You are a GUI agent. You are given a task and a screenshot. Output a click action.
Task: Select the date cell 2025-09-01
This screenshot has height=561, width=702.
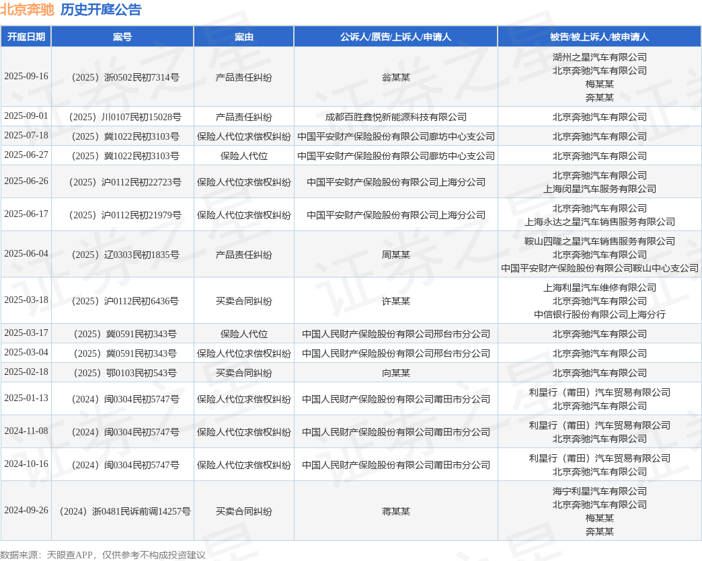tap(26, 116)
